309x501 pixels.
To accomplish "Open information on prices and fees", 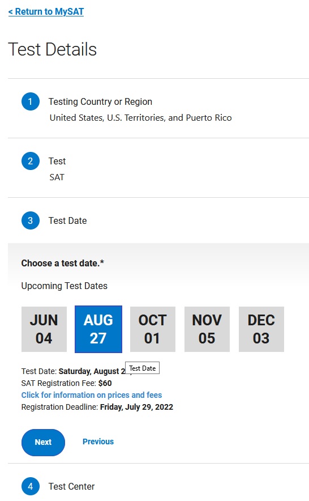I will tap(92, 395).
